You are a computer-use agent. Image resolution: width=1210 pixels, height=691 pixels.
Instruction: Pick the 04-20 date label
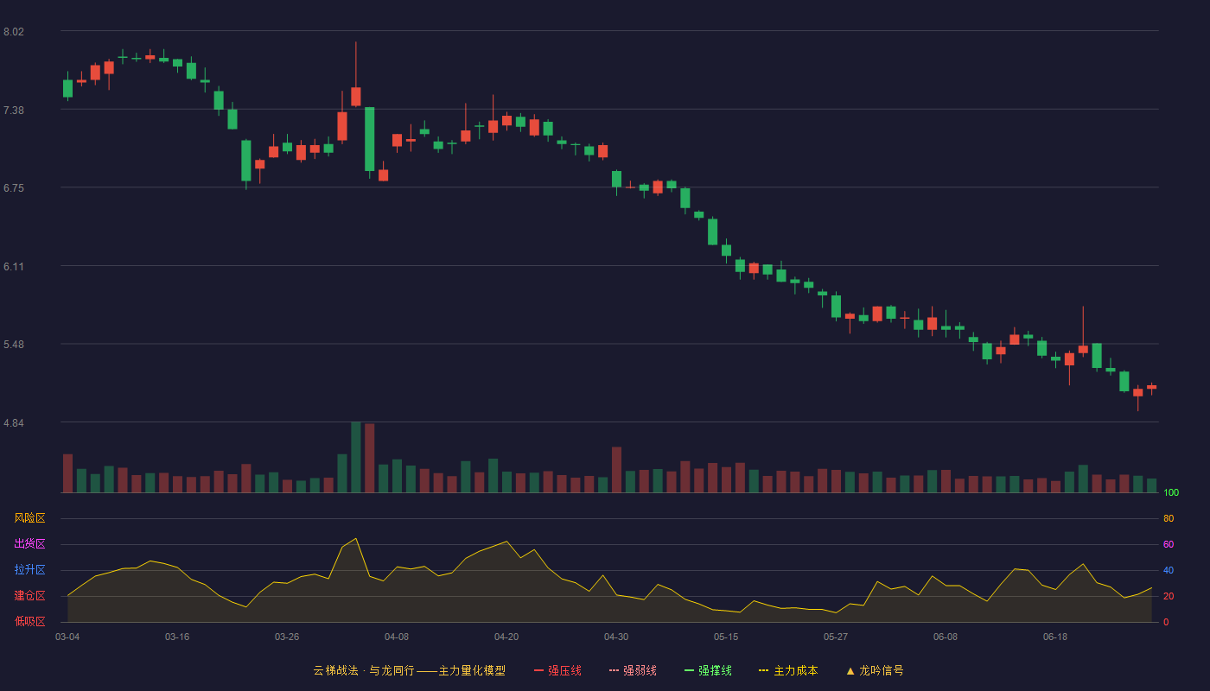tap(506, 637)
